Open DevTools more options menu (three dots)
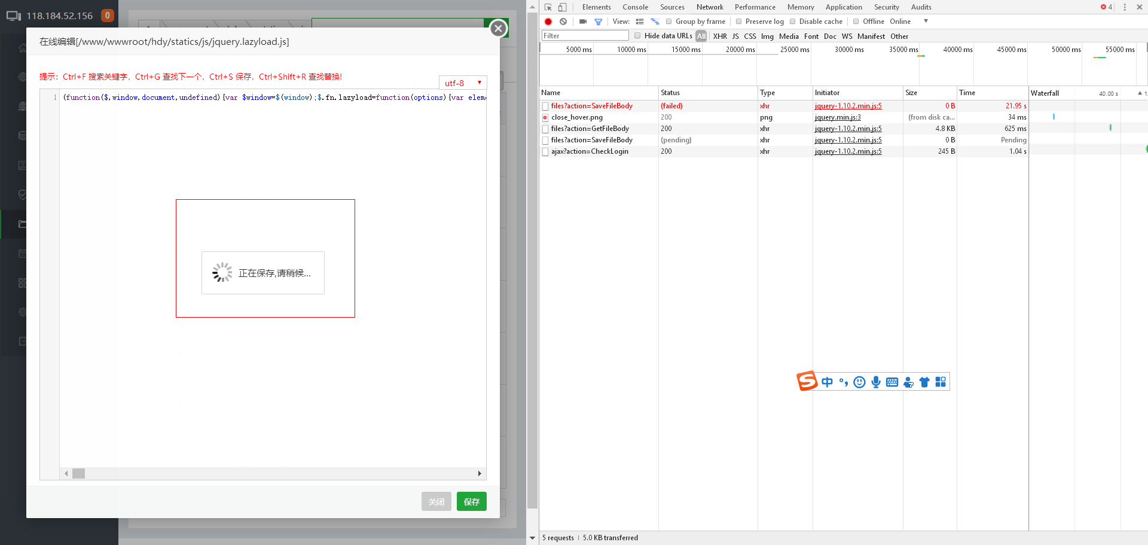 click(x=1125, y=7)
